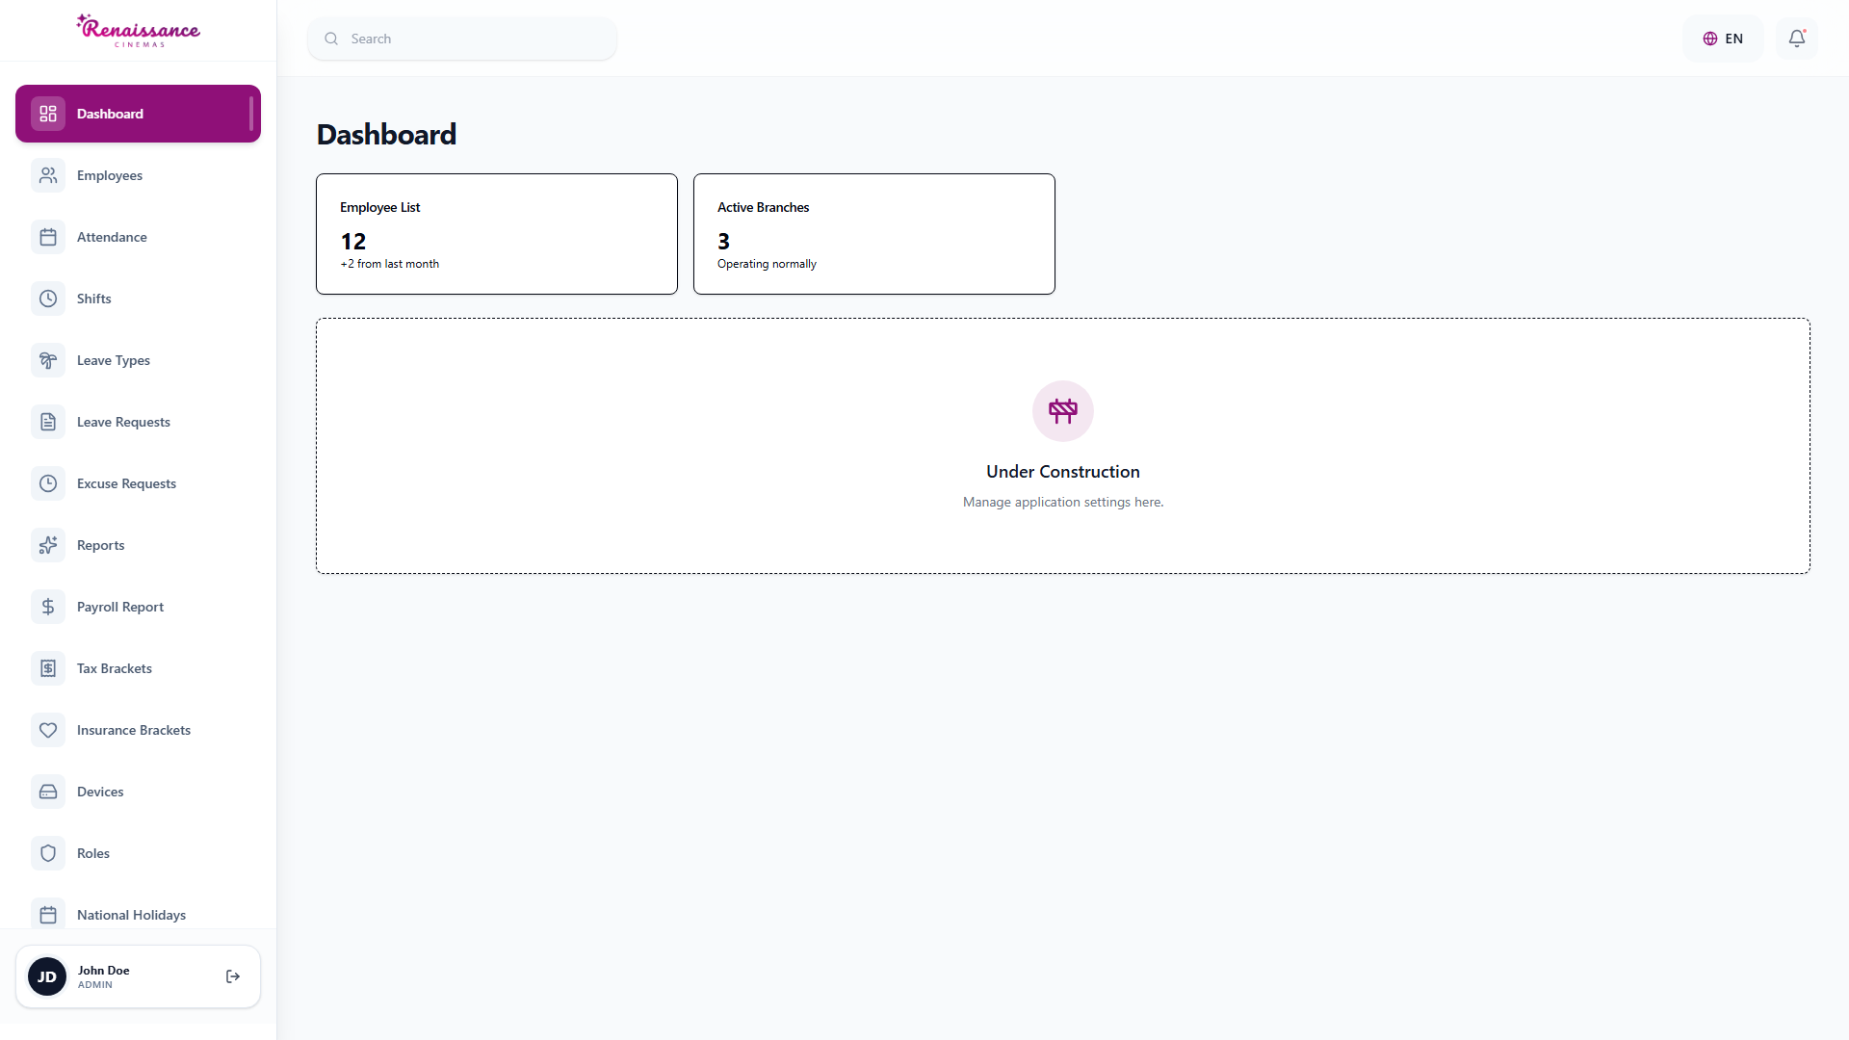
Task: Open Attendance from the sidebar menu
Action: coord(138,237)
